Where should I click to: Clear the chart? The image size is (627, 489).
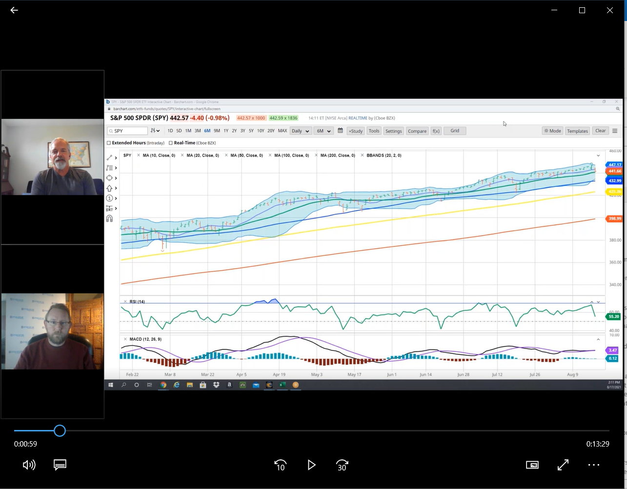pos(601,131)
